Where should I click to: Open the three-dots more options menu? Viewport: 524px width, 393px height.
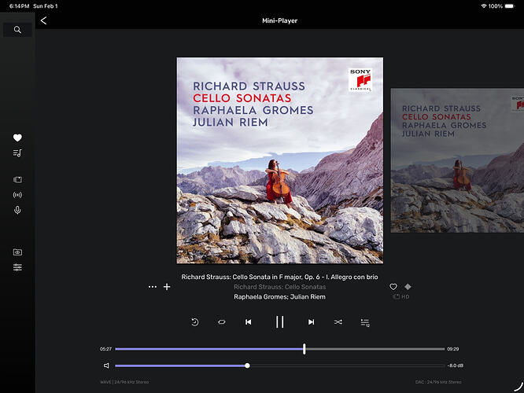[x=153, y=287]
